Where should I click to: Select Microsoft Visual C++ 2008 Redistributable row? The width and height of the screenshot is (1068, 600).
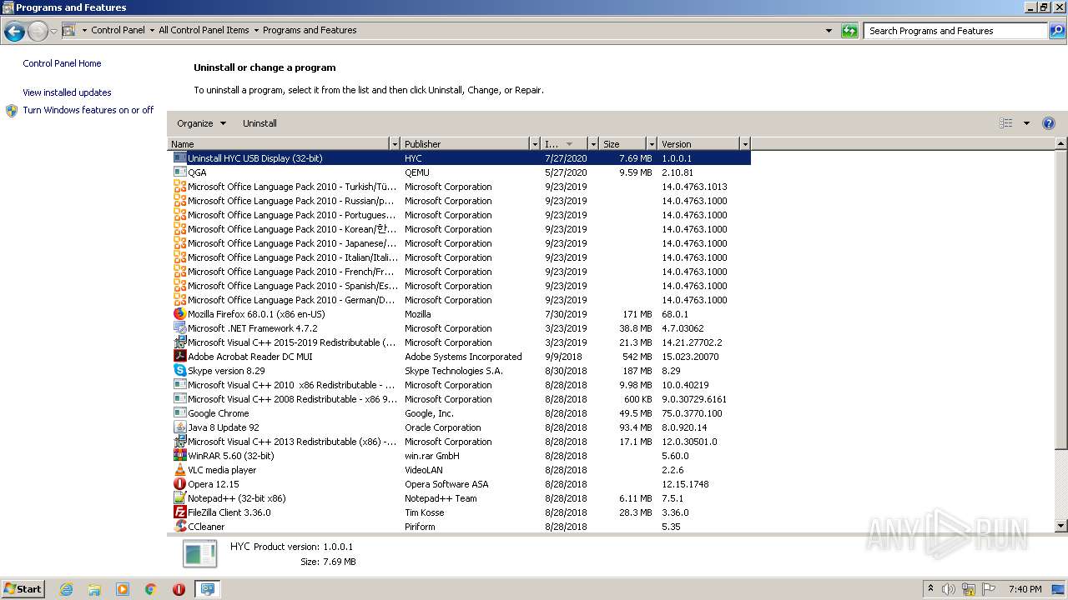click(459, 399)
